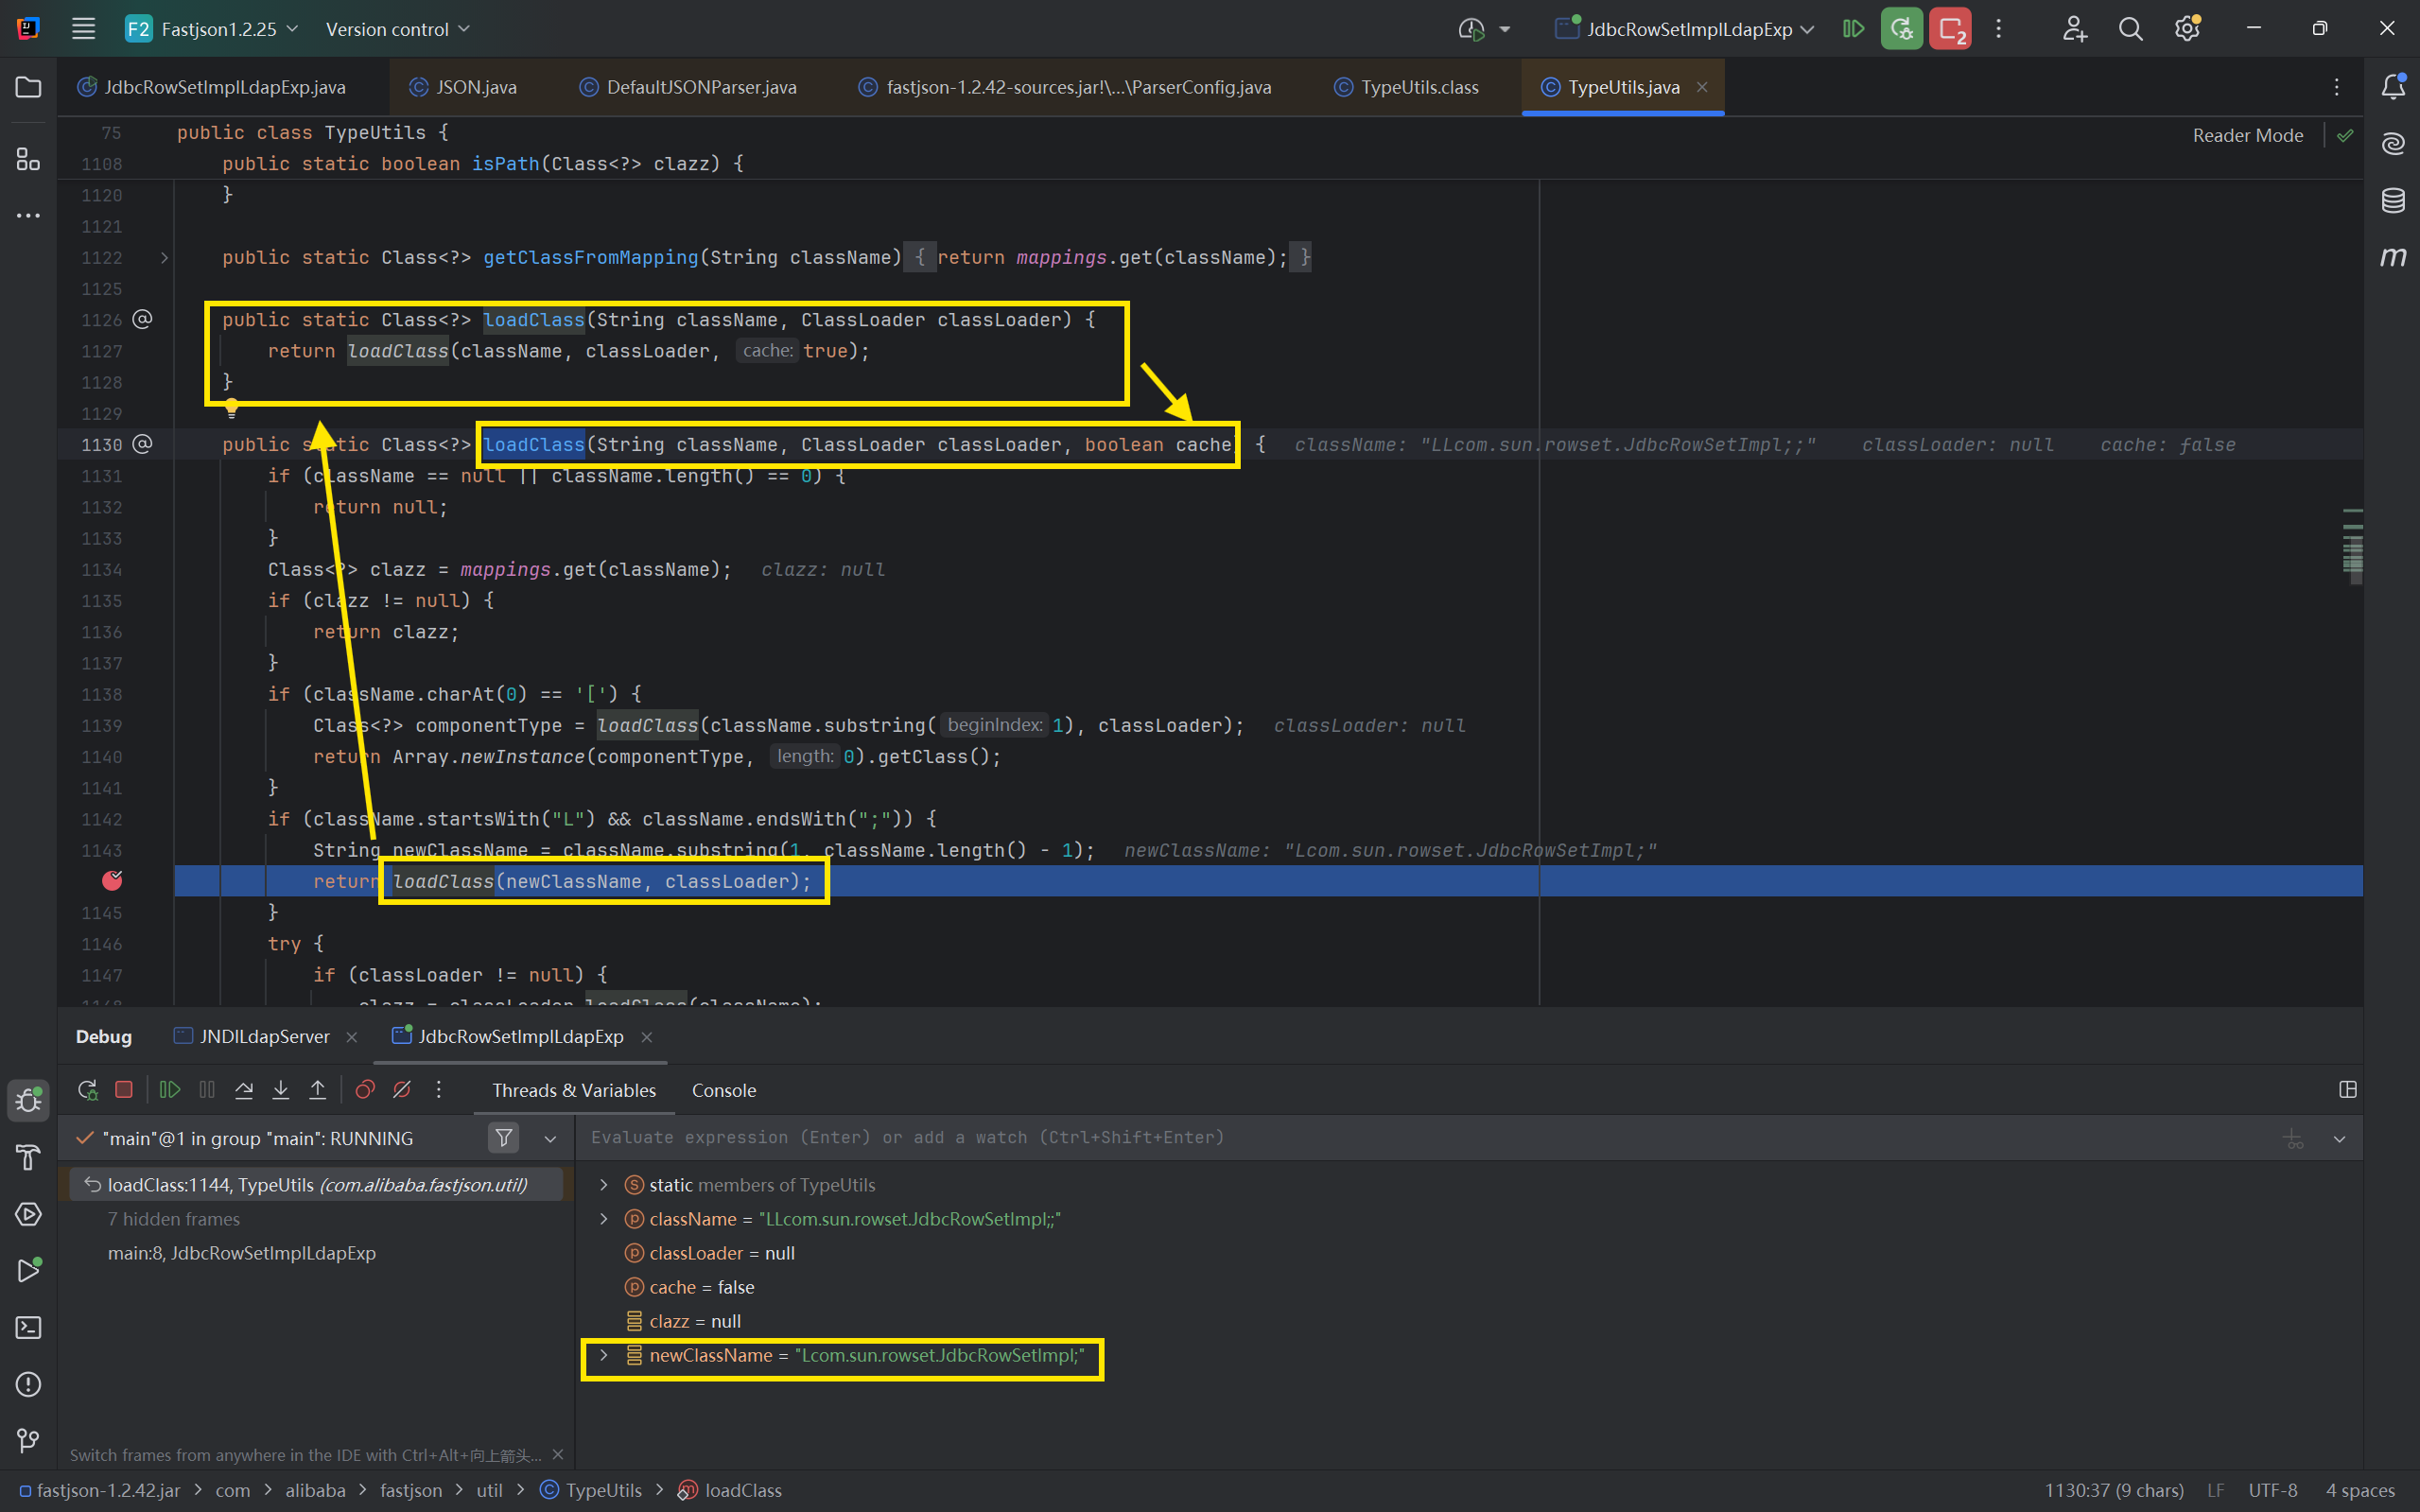Viewport: 2420px width, 1512px height.
Task: Open evaluate expression history dropdown
Action: (x=2339, y=1139)
